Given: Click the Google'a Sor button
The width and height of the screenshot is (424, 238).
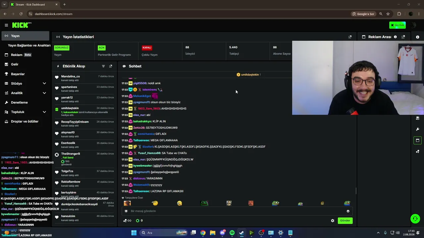Looking at the screenshot, I should (364, 14).
